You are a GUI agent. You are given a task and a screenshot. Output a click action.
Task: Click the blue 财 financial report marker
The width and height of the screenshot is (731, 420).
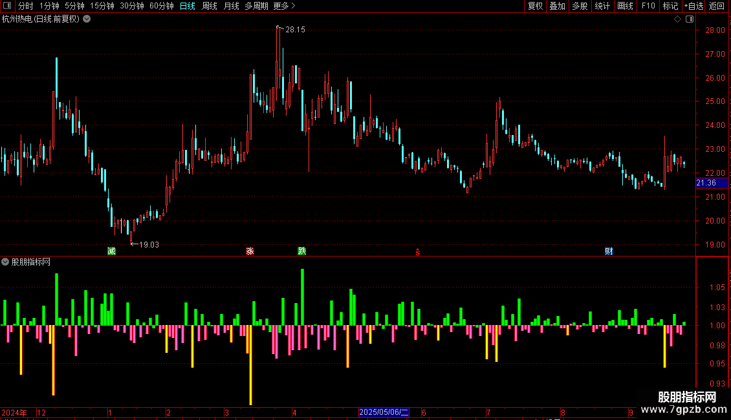(x=609, y=251)
